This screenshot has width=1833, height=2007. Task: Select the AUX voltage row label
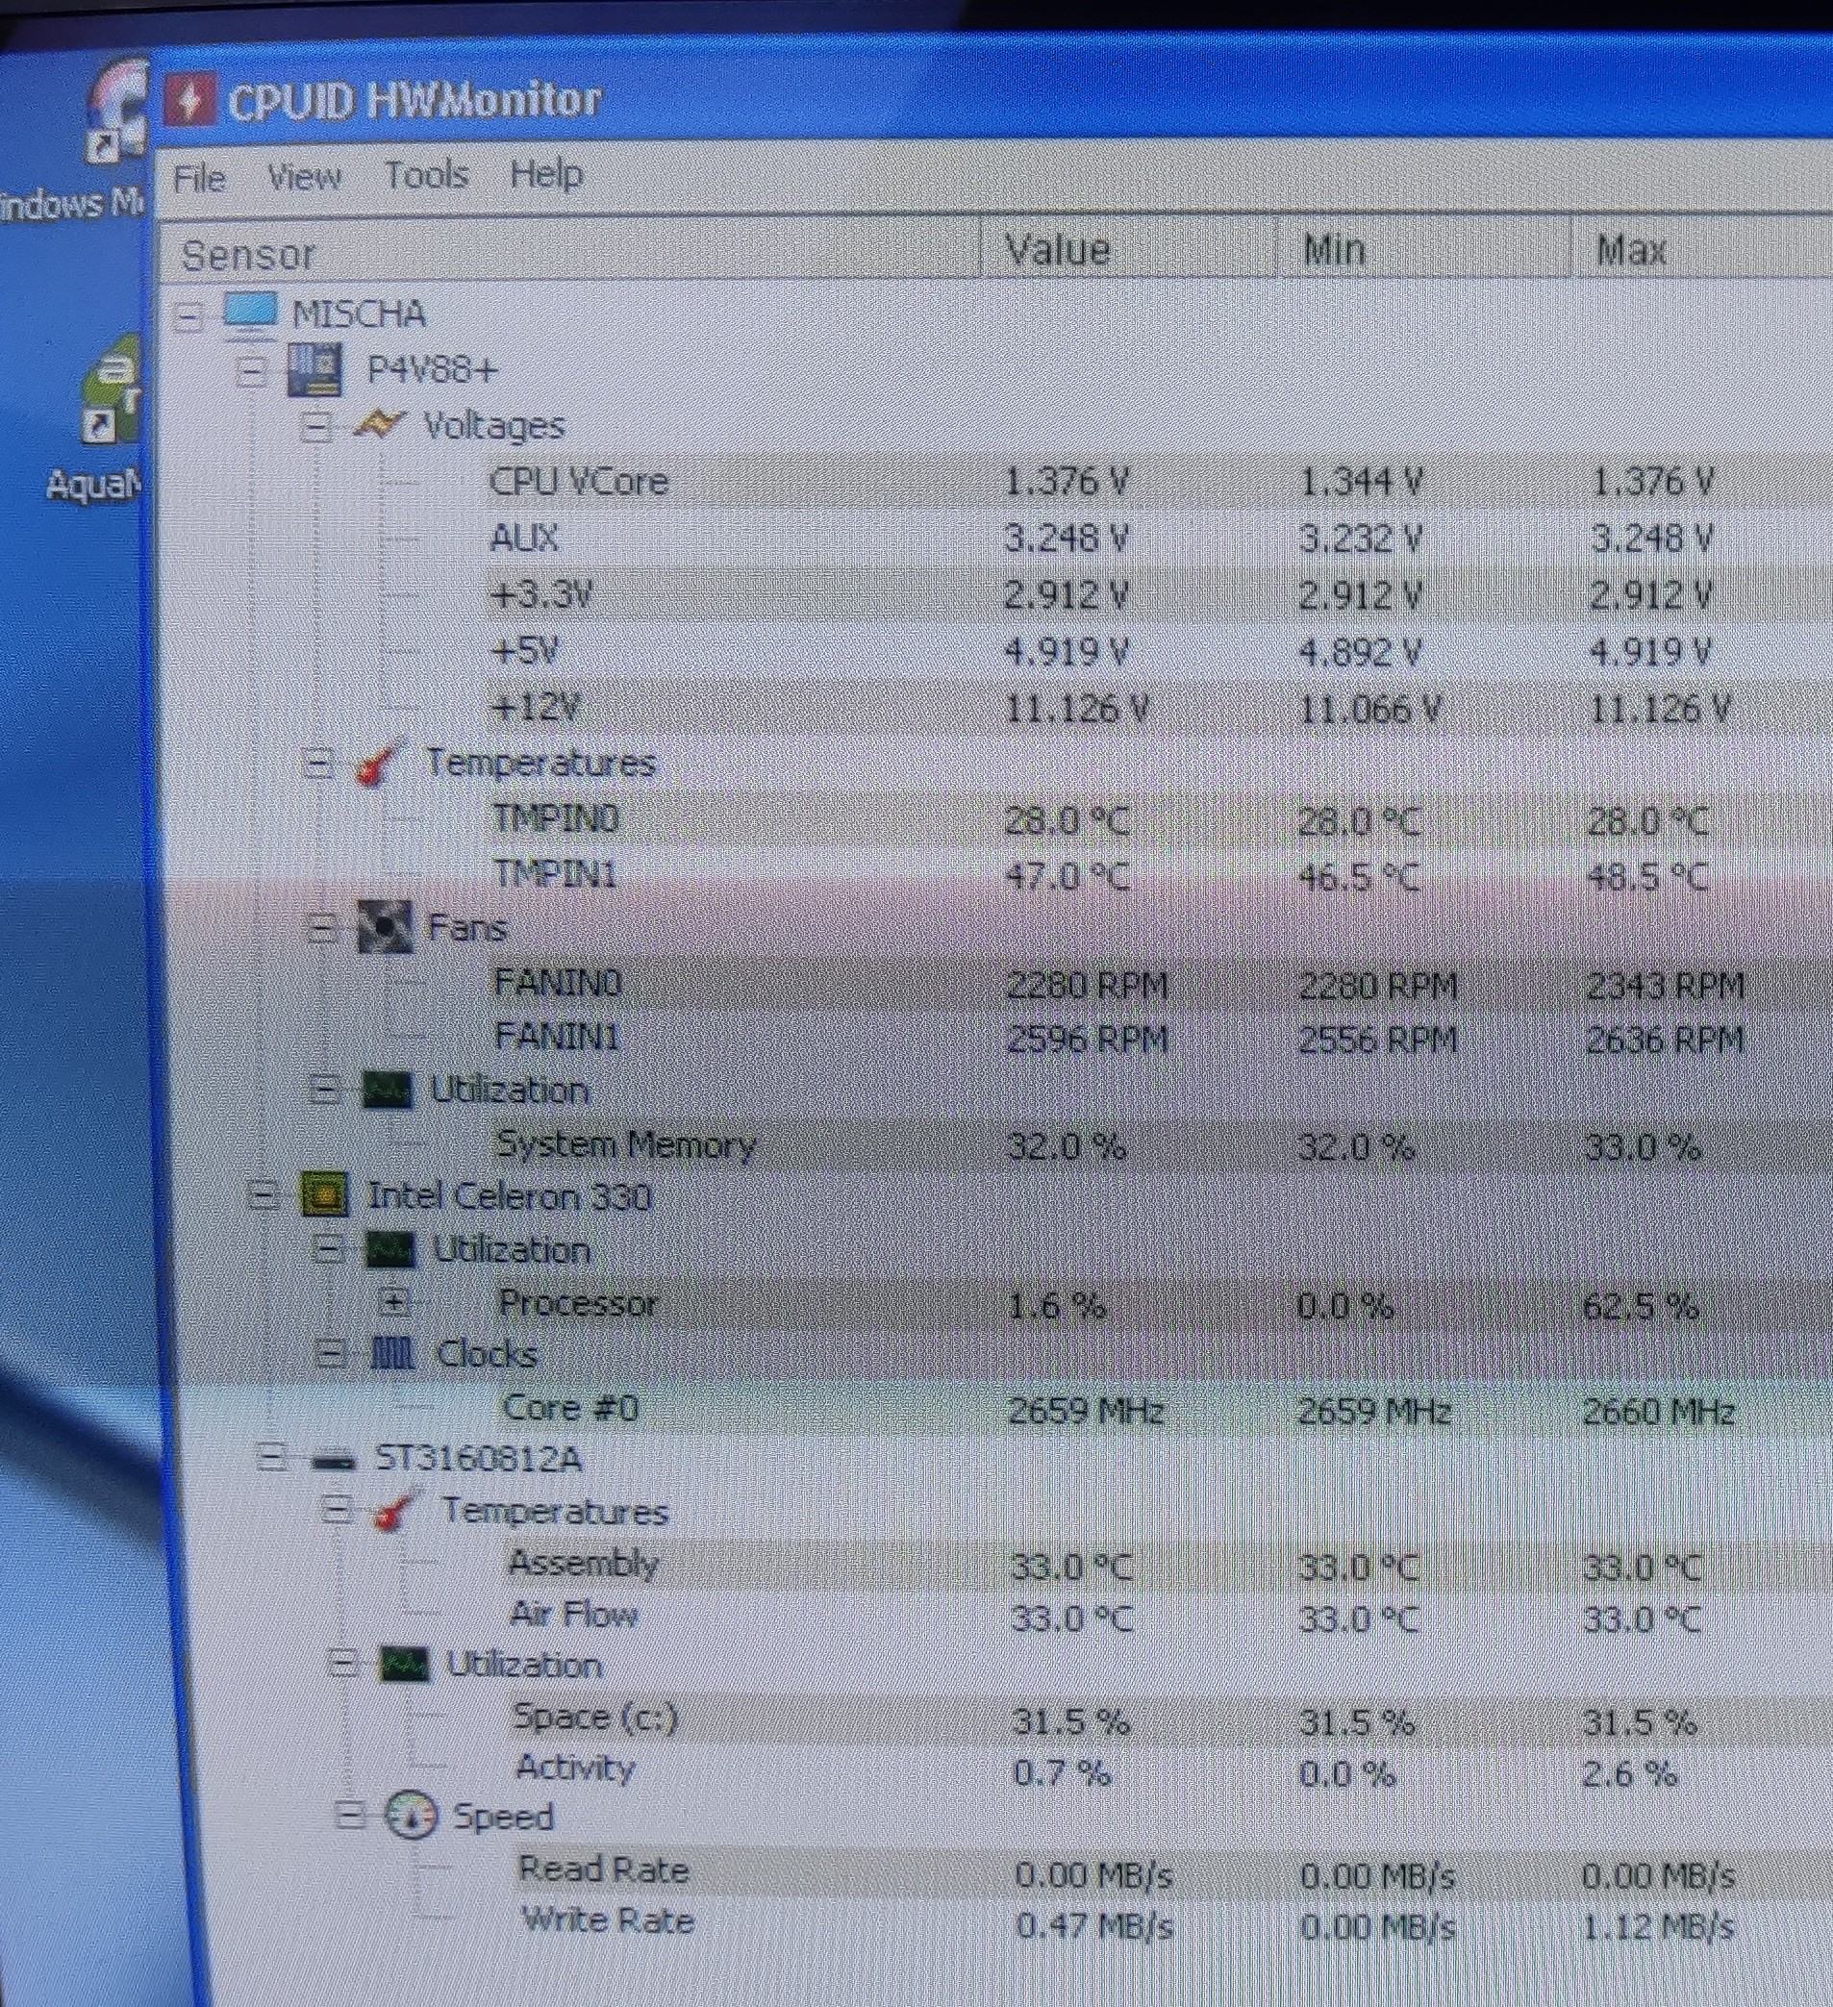point(525,538)
